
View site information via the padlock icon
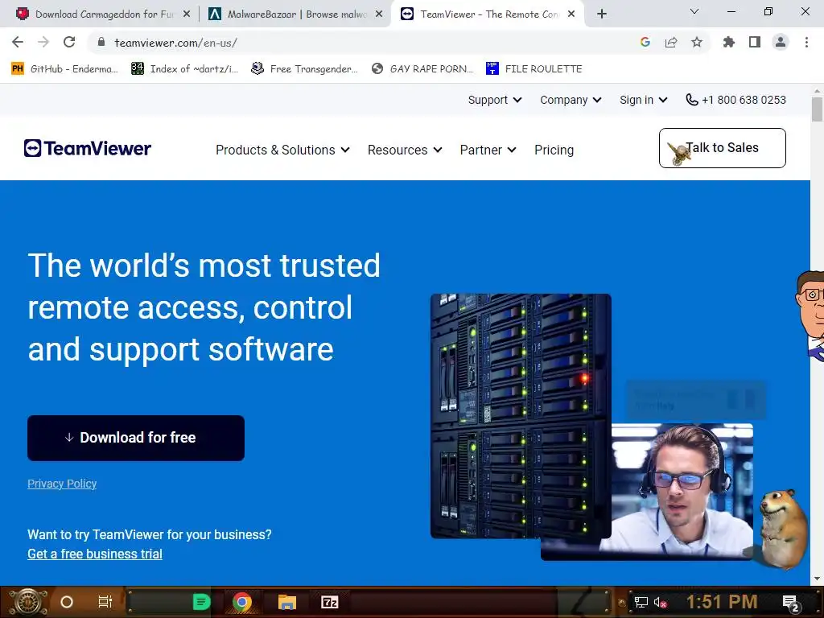tap(101, 42)
